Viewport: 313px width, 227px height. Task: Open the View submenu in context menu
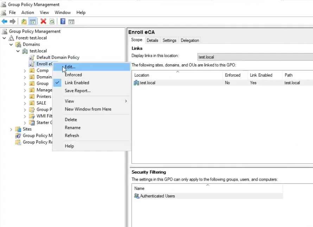coord(92,101)
